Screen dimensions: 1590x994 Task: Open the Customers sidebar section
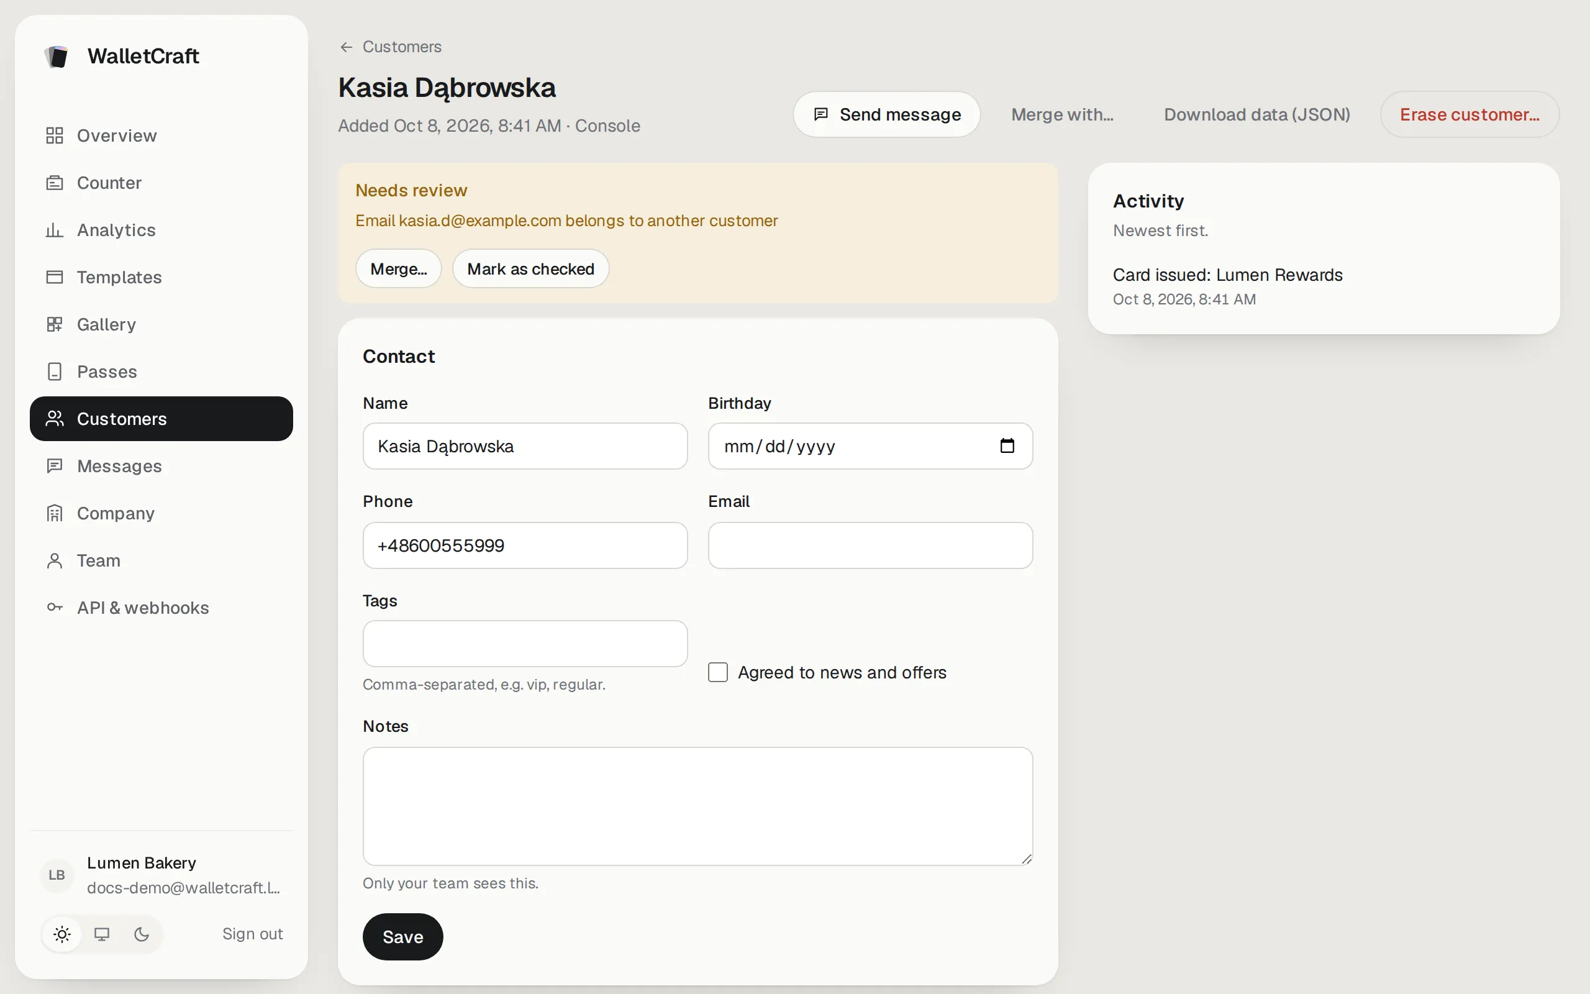point(161,419)
